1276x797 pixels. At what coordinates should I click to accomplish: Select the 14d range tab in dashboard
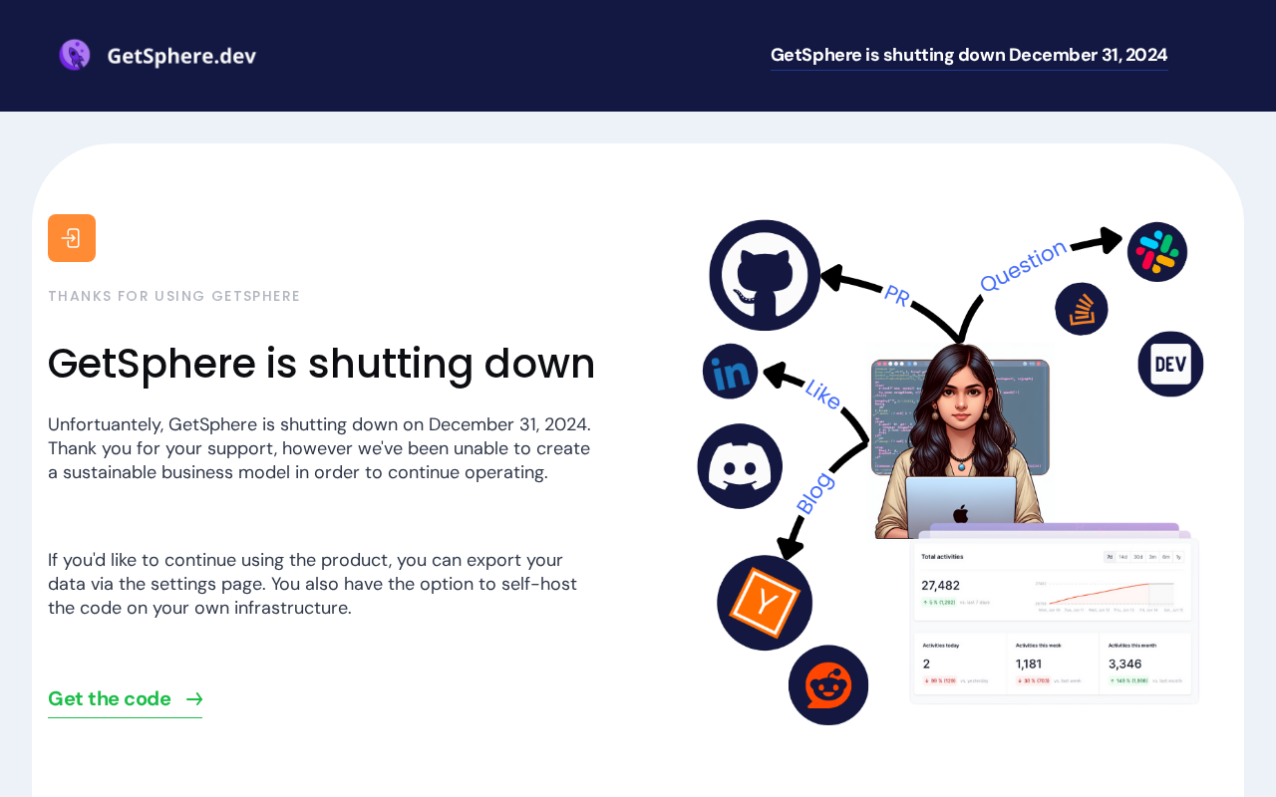[x=1123, y=557]
